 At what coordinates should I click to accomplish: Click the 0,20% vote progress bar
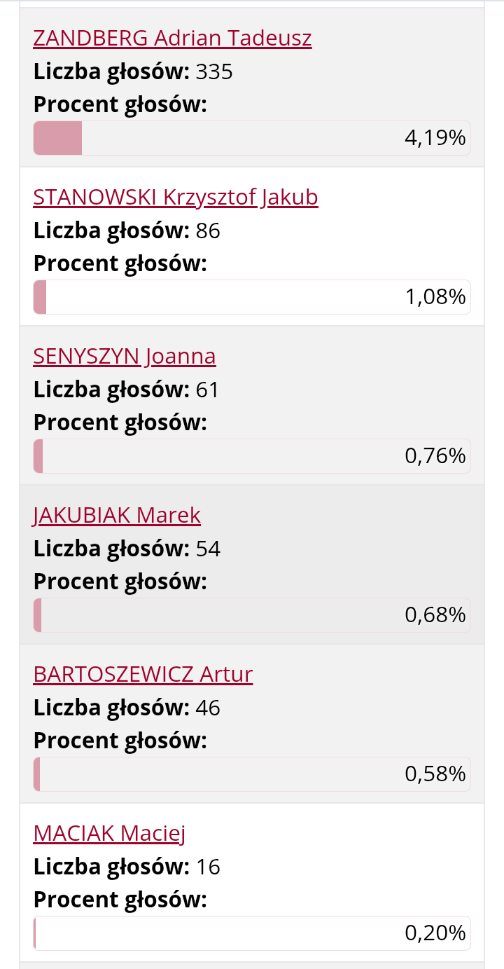pyautogui.click(x=252, y=933)
